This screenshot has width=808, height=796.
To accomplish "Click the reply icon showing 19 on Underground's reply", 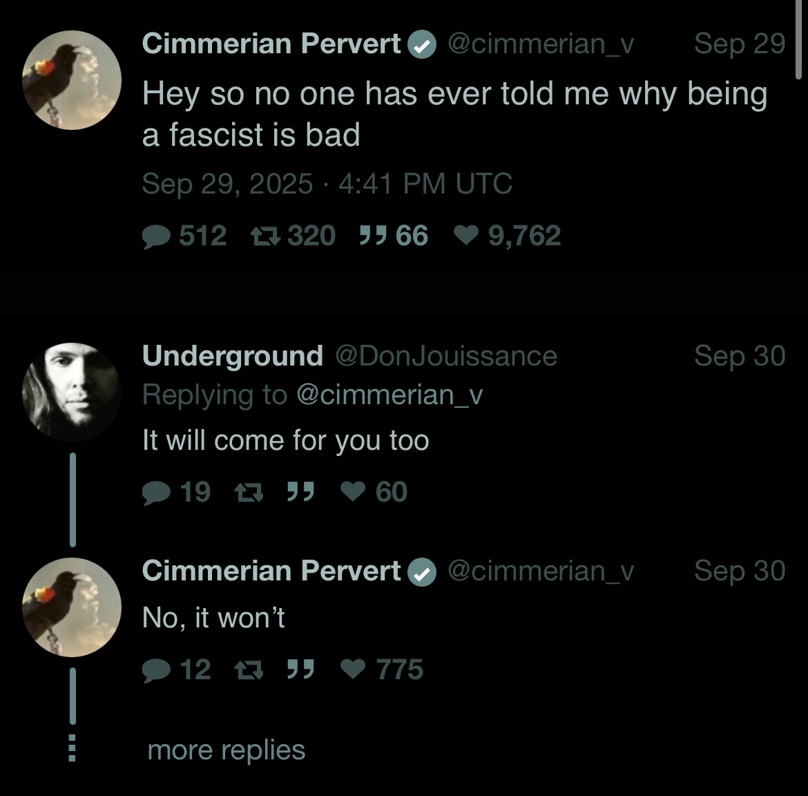I will [x=155, y=493].
